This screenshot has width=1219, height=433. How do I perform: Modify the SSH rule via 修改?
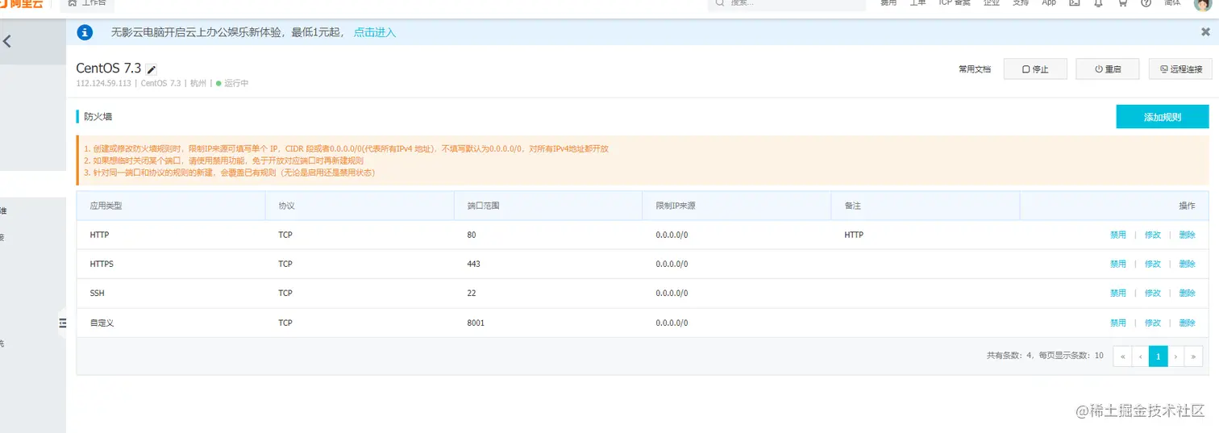[x=1153, y=293]
